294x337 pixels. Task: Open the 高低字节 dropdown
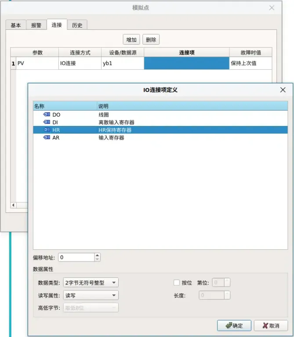91,308
